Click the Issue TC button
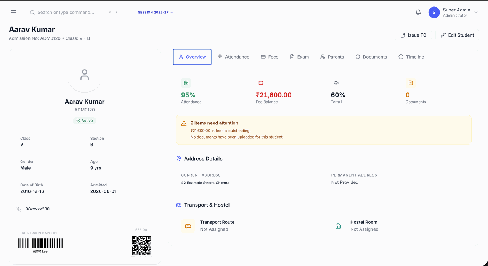488x266 pixels. tap(414, 35)
